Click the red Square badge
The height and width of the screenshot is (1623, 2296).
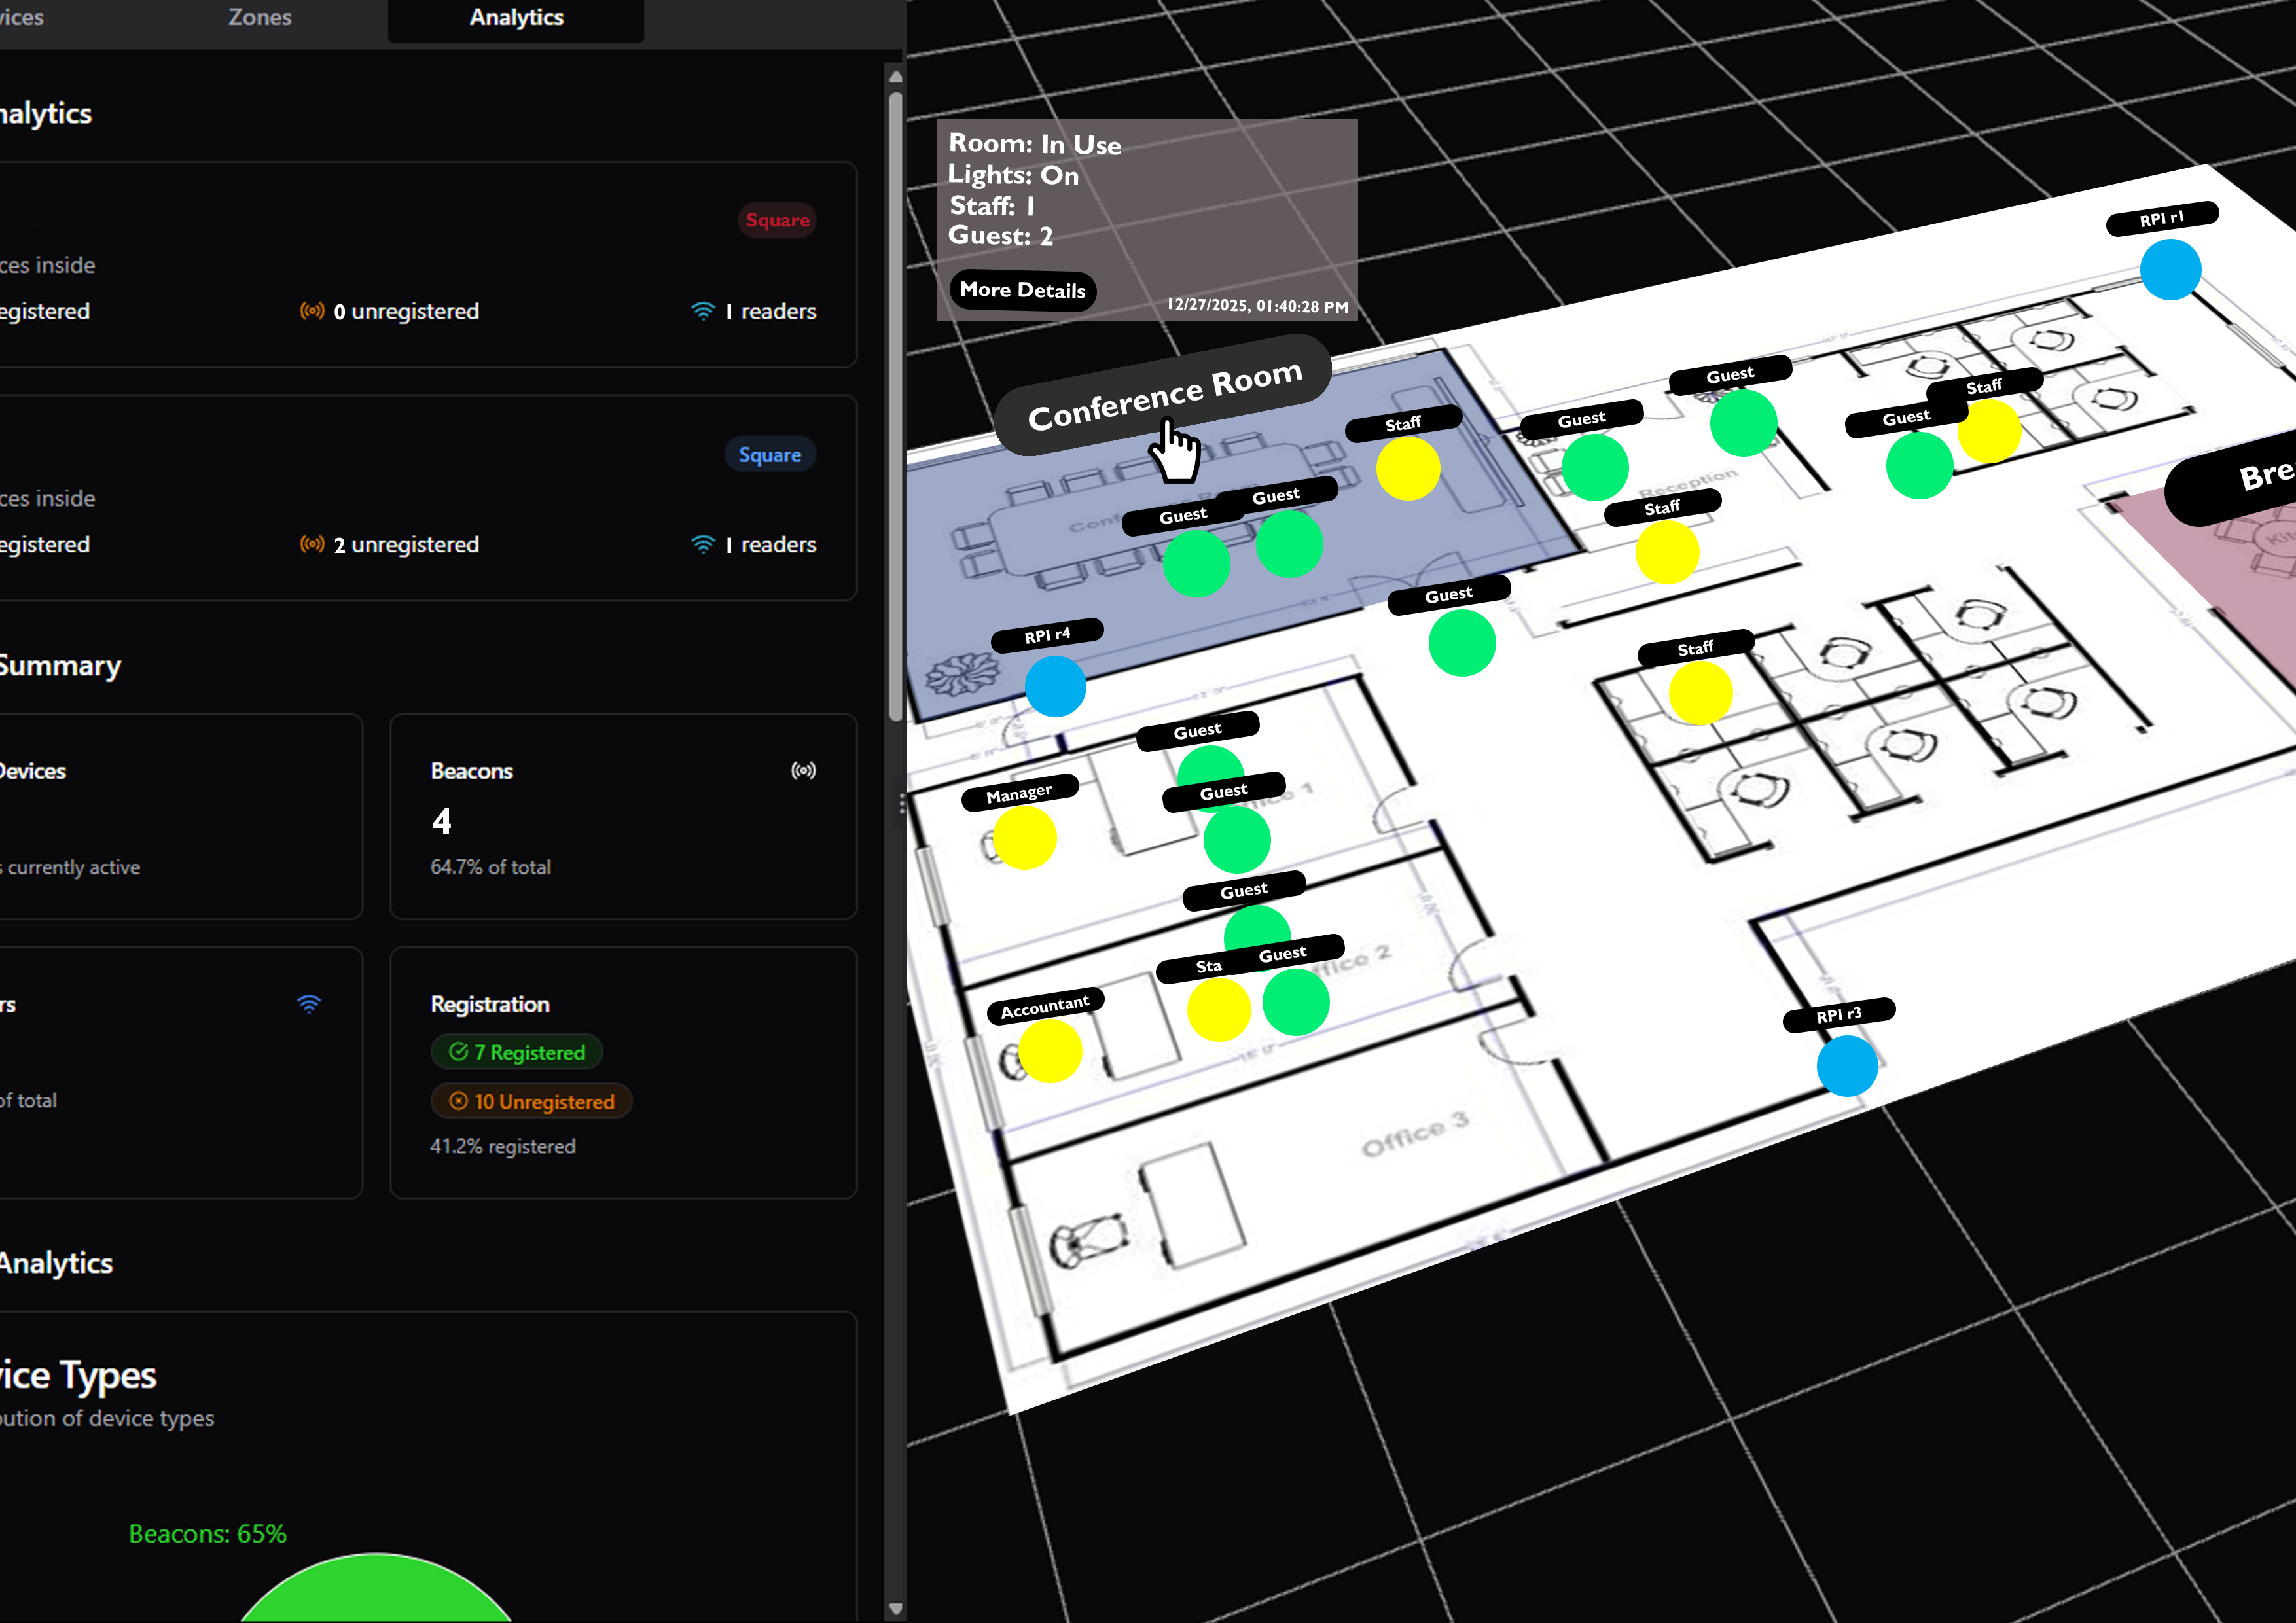pos(777,220)
